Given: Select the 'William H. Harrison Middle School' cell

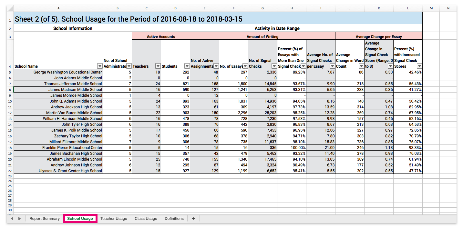Looking at the screenshot, I should [x=58, y=119].
